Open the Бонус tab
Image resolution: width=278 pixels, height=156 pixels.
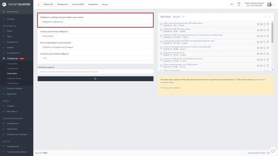105,4
